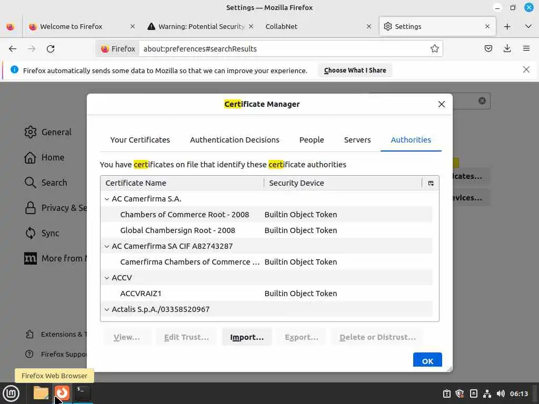Image resolution: width=539 pixels, height=404 pixels.
Task: Collapse AC Camerfirma SA CIF A82743287 group
Action: (x=107, y=246)
